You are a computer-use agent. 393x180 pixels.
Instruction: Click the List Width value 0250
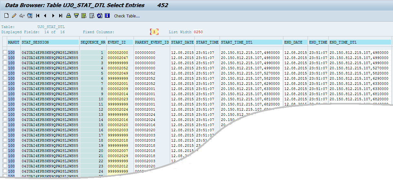(198, 32)
